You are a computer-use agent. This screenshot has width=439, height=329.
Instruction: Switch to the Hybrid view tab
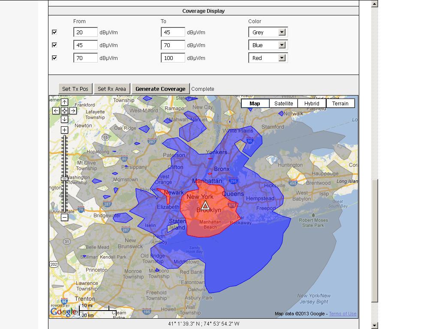click(x=312, y=104)
